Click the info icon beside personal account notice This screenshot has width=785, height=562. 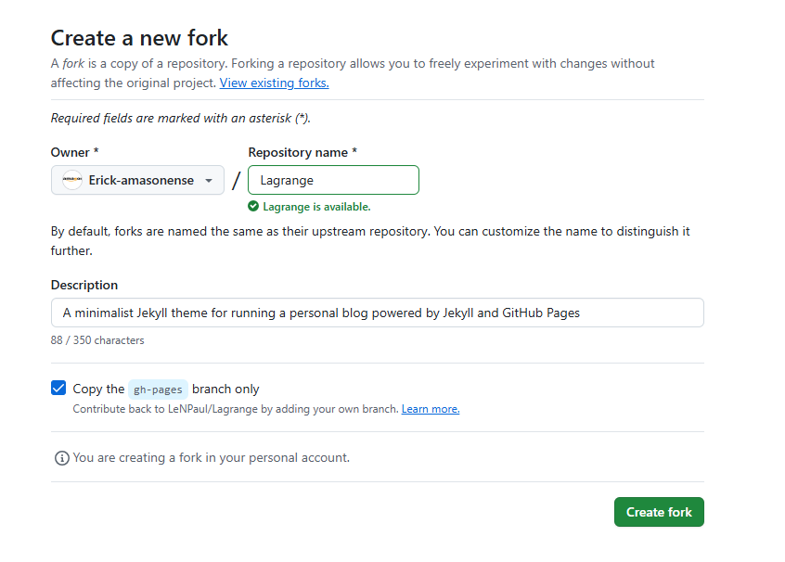62,458
